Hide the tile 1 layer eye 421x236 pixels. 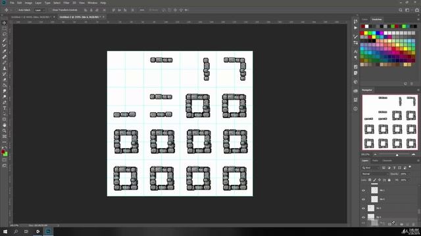pyautogui.click(x=364, y=190)
